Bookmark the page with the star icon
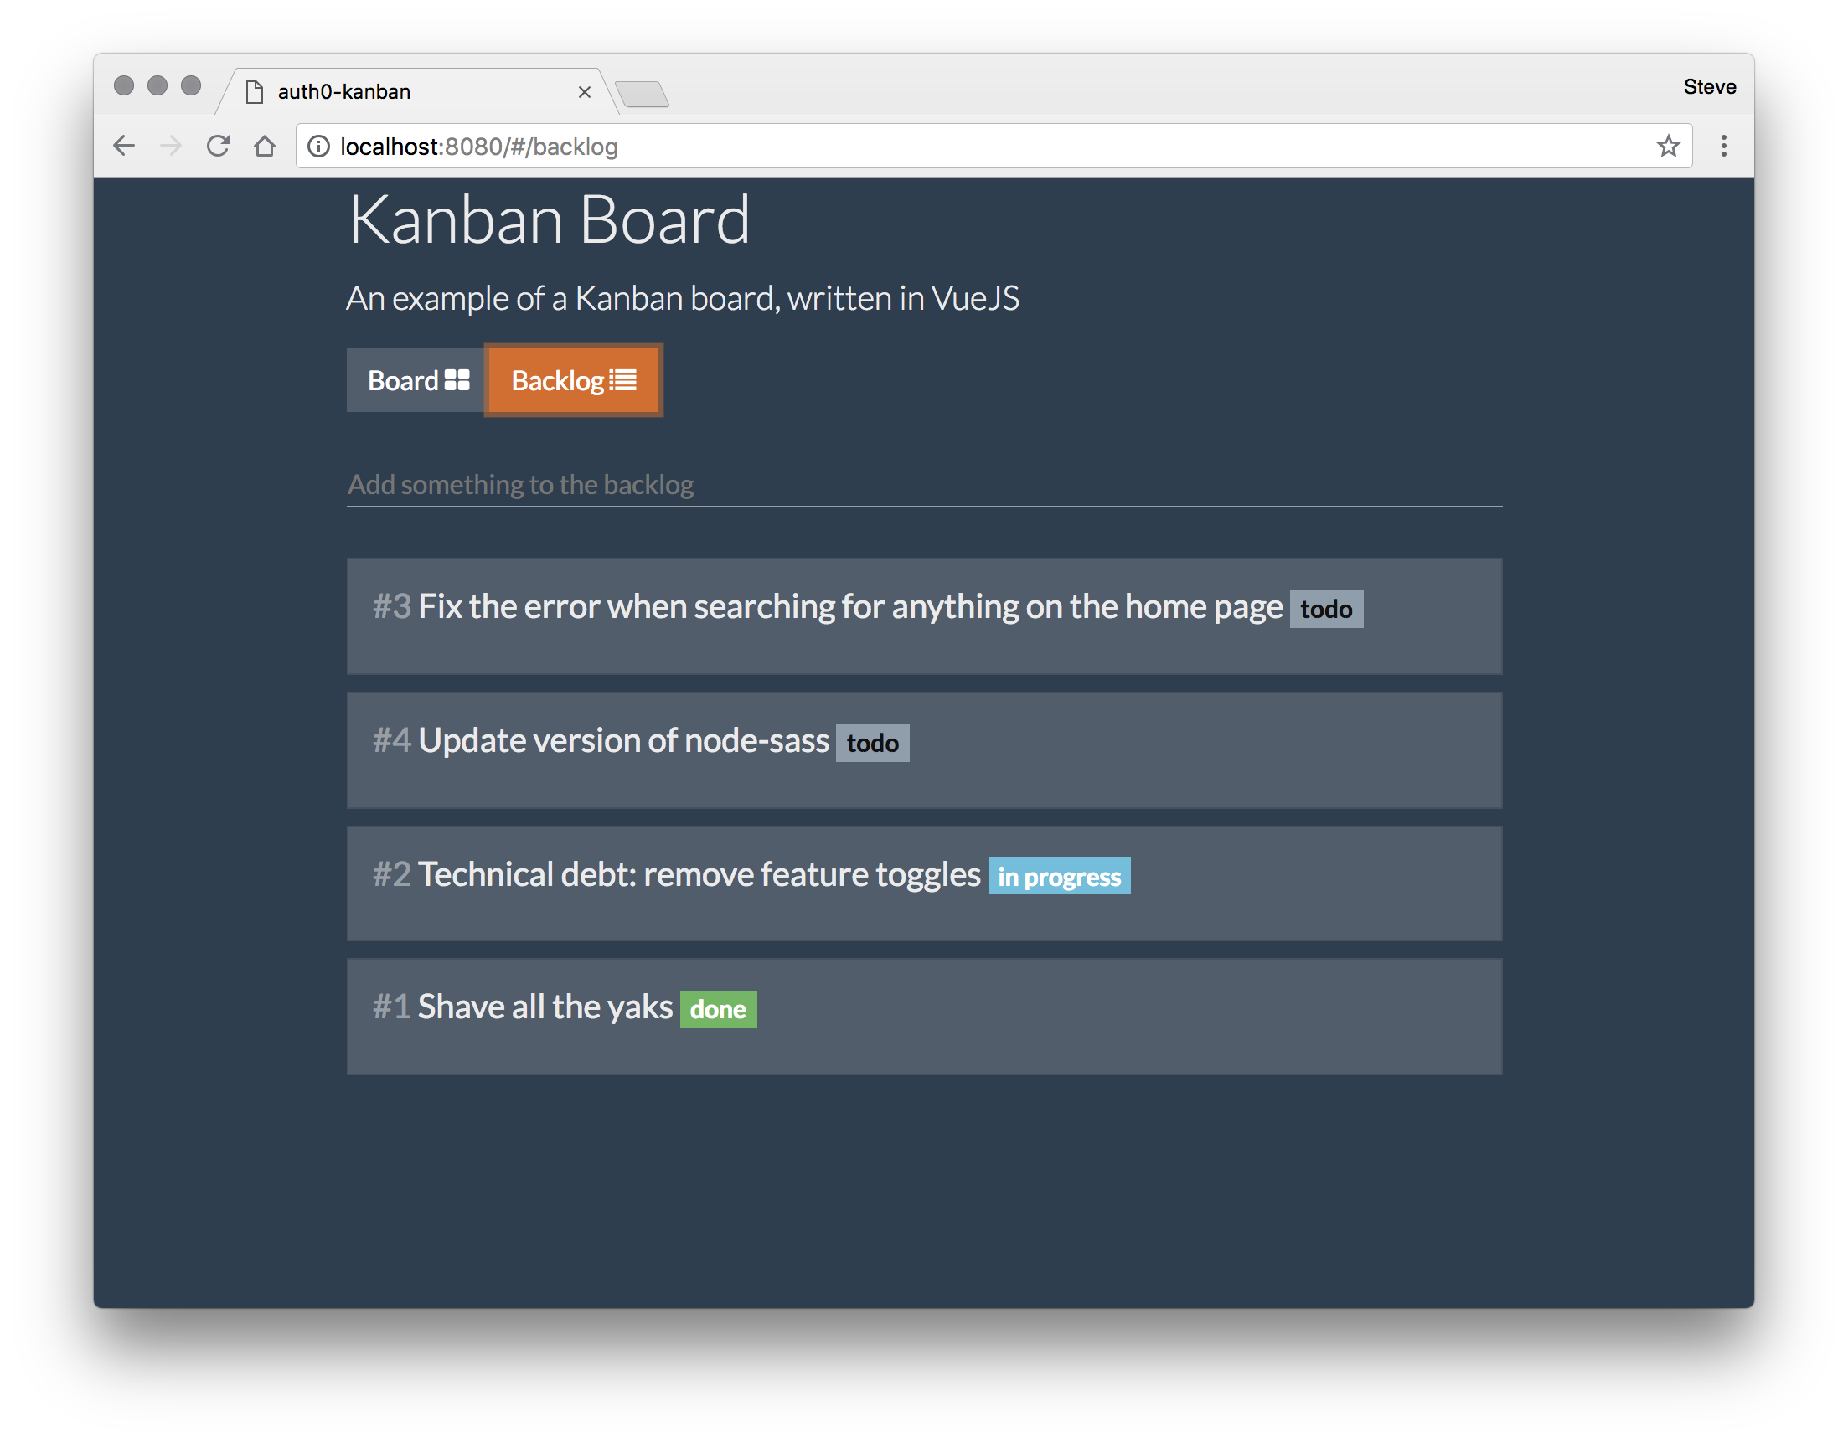Screen dimensions: 1848x1442 click(1668, 147)
